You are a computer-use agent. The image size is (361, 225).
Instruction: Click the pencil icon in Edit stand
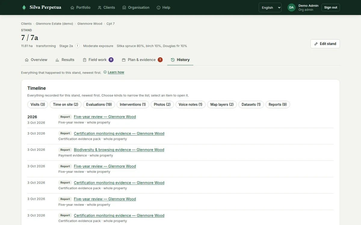(x=316, y=44)
